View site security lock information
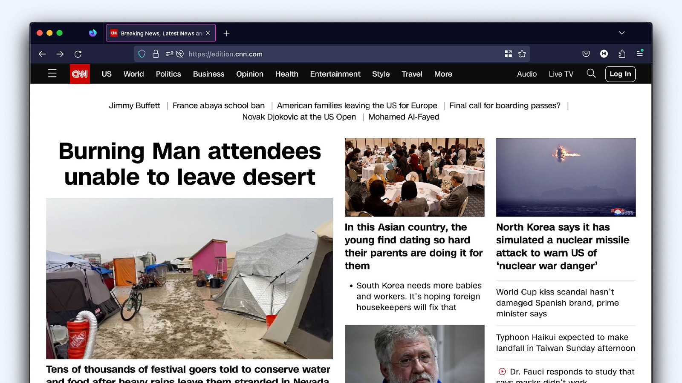Screen dimensions: 682x383 [156, 54]
